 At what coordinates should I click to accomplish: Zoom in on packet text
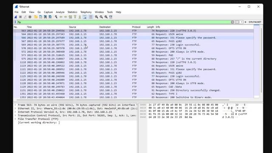point(96,17)
